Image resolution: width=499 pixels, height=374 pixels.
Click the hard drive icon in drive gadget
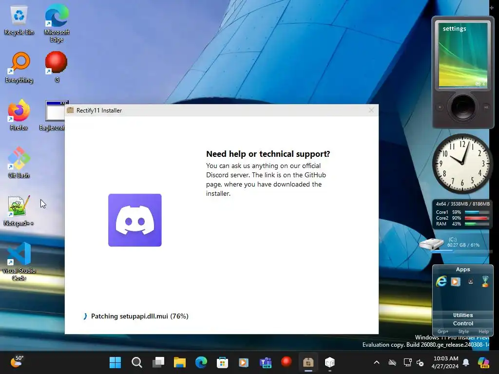pos(432,244)
